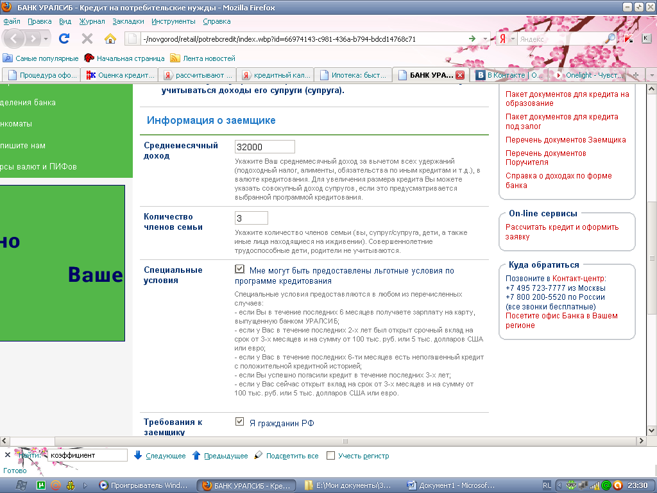Open the address bar history dropdown
The width and height of the screenshot is (657, 493).
[485, 39]
